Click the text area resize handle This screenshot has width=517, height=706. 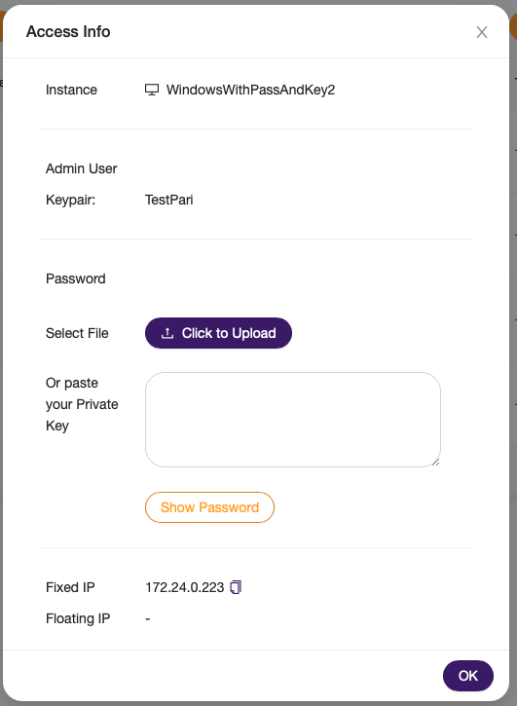point(435,462)
